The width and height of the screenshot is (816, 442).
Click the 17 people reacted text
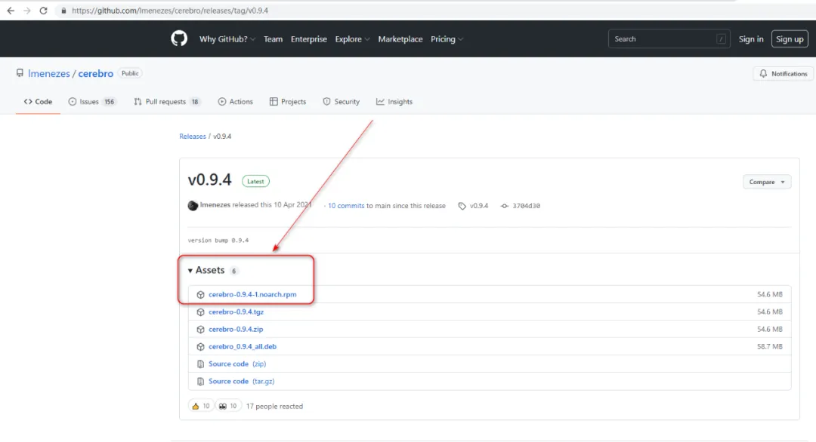tap(274, 406)
